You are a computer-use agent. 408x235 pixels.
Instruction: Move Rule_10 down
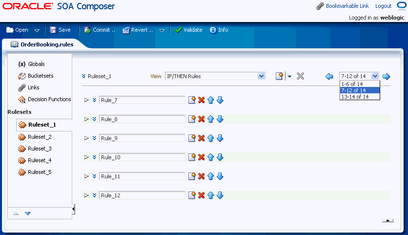click(x=220, y=157)
